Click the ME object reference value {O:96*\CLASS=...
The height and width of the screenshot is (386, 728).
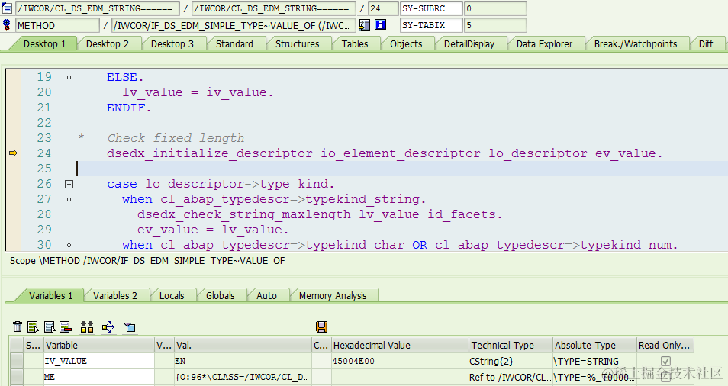[243, 377]
